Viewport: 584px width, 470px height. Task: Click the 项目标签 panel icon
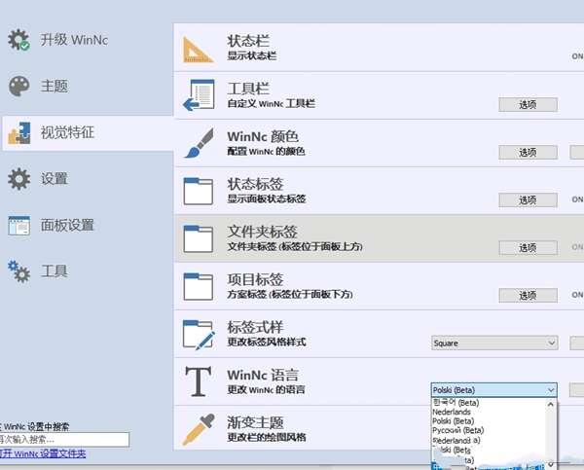198,286
